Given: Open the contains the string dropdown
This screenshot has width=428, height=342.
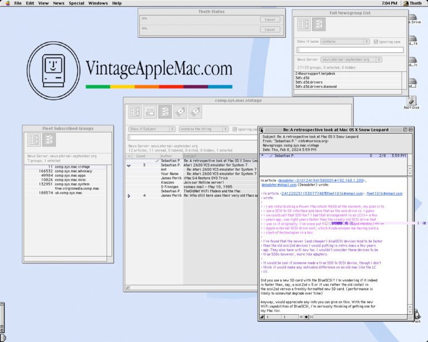Looking at the screenshot, I should 203,129.
